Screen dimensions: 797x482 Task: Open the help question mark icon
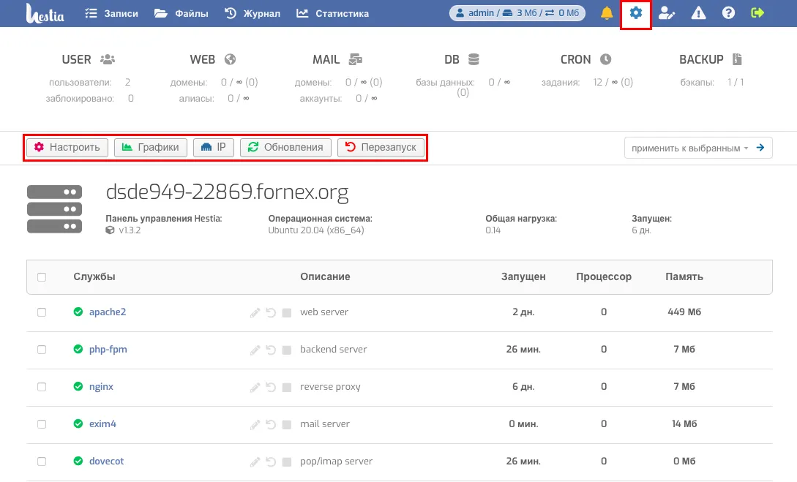click(728, 13)
